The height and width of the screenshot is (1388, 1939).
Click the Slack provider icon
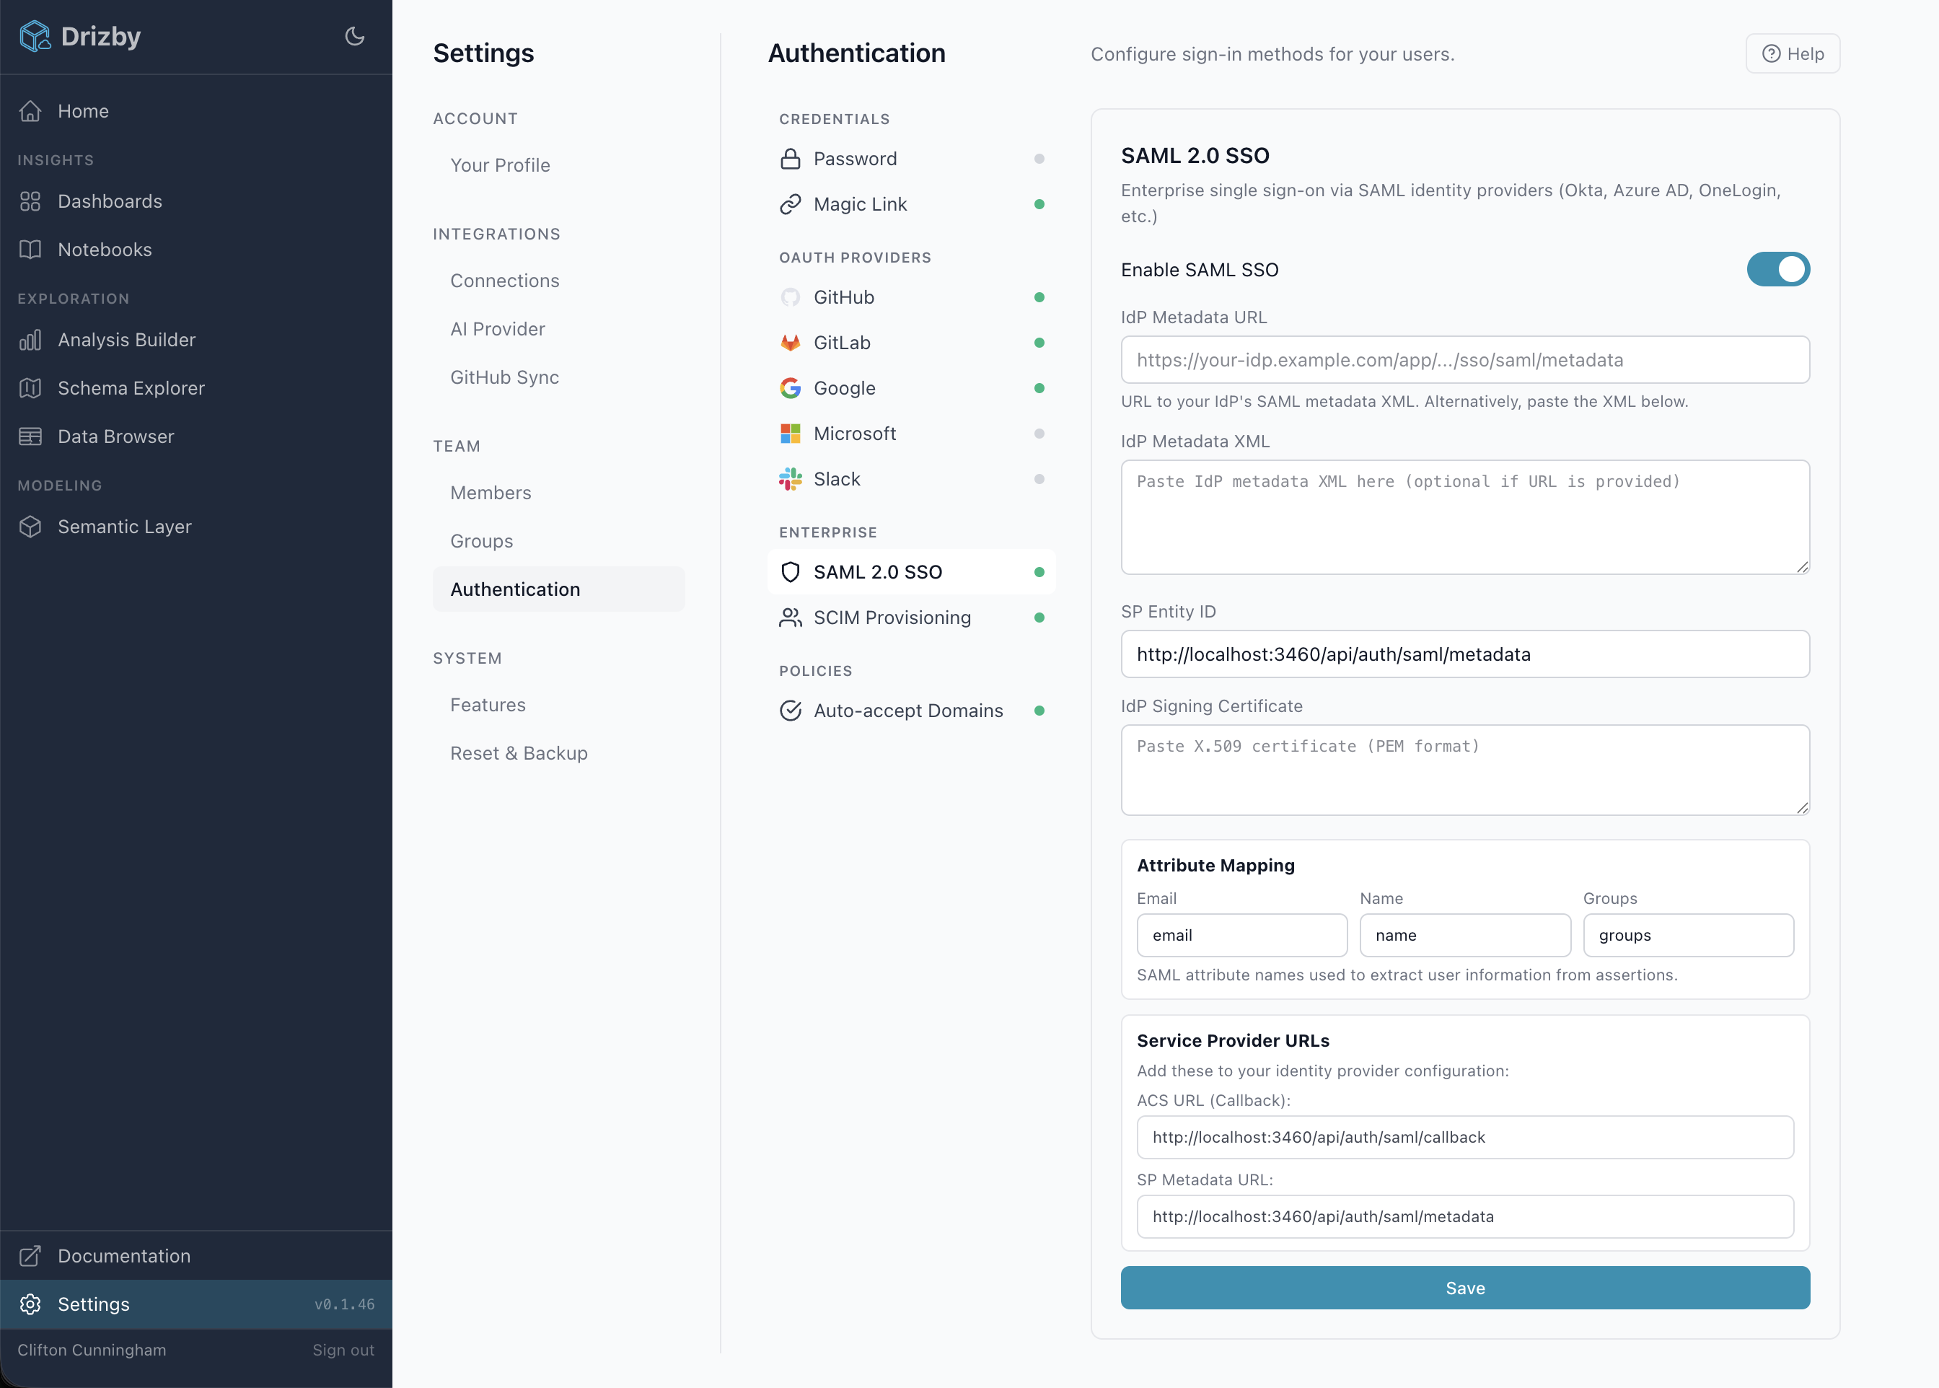[x=790, y=478]
